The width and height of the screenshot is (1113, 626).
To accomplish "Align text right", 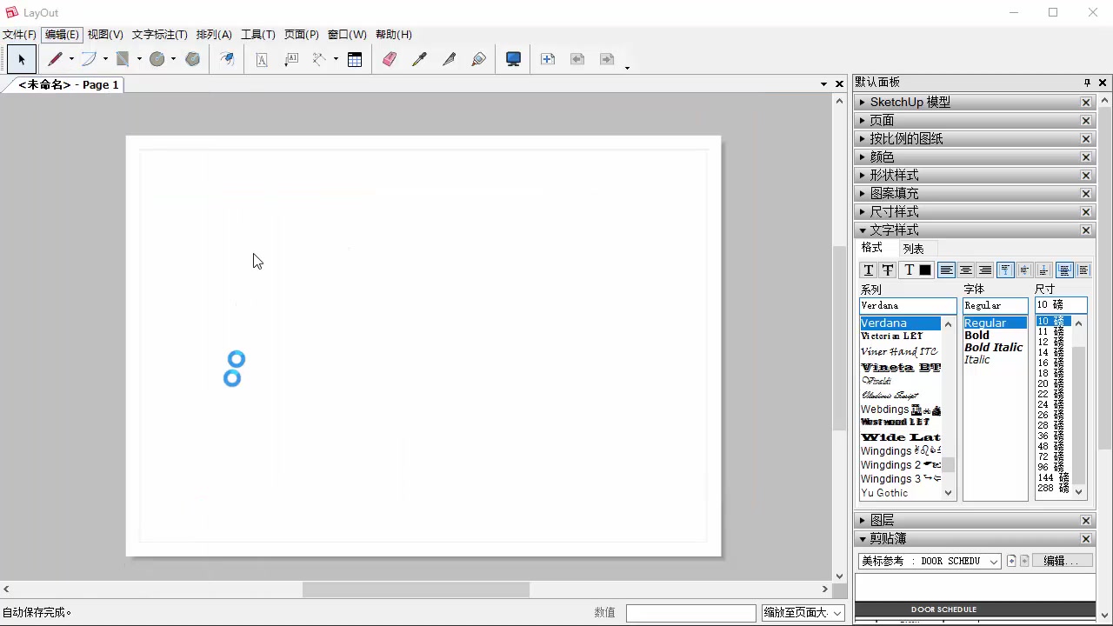I will 984,270.
